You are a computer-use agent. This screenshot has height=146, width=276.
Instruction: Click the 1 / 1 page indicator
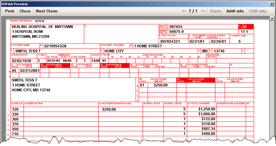pyautogui.click(x=193, y=11)
